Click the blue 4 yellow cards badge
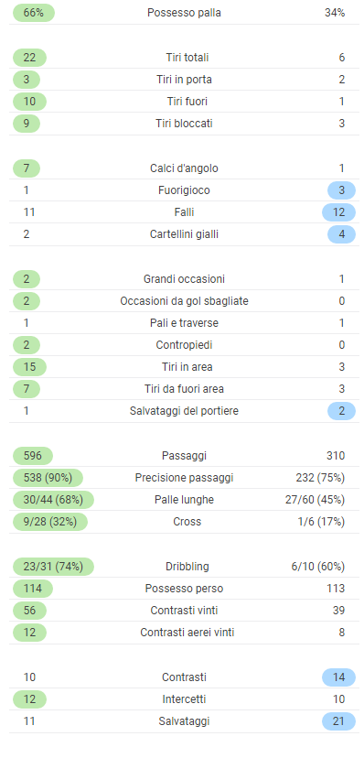 coord(341,234)
